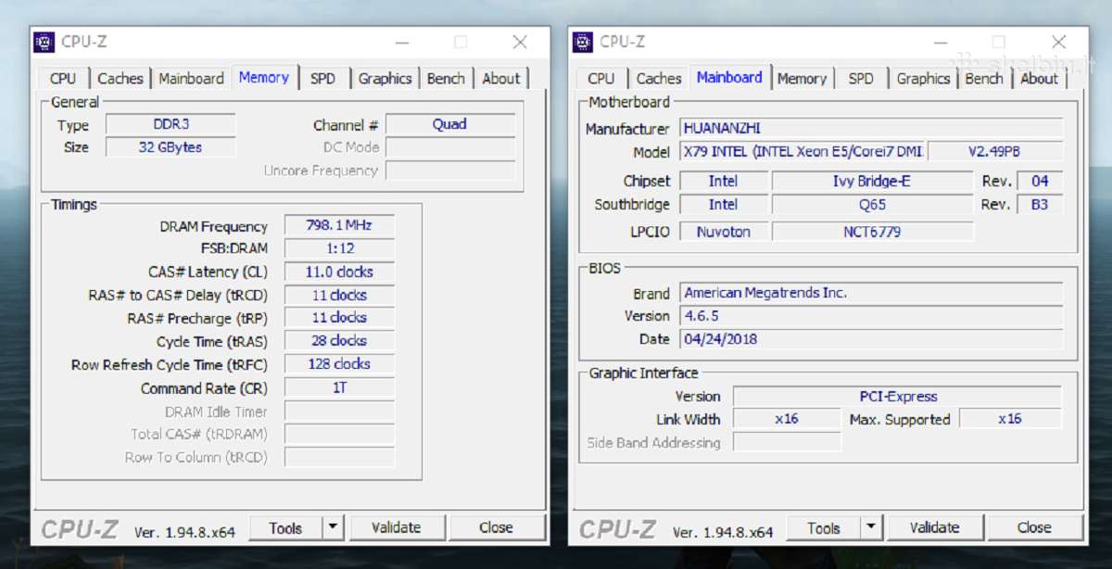This screenshot has width=1112, height=569.
Task: Click Close button in left CPU-Z window
Action: click(x=496, y=528)
